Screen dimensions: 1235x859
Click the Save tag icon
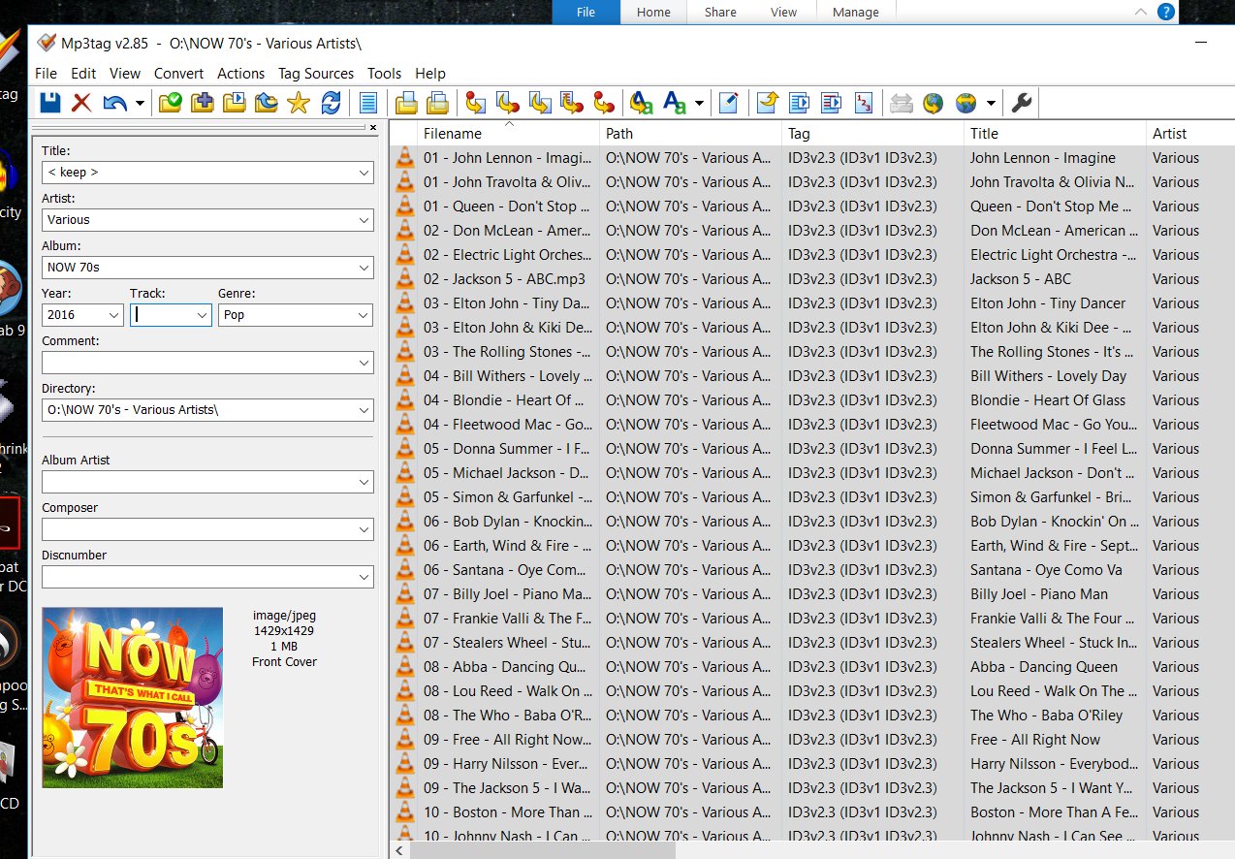tap(49, 103)
